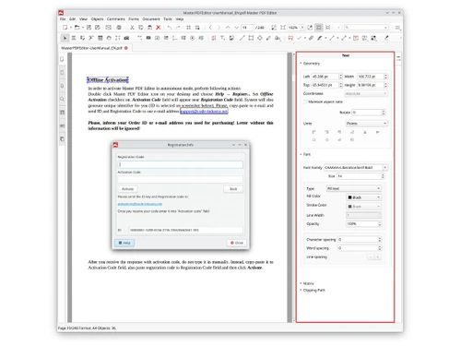Open the Edit menu

tap(72, 19)
